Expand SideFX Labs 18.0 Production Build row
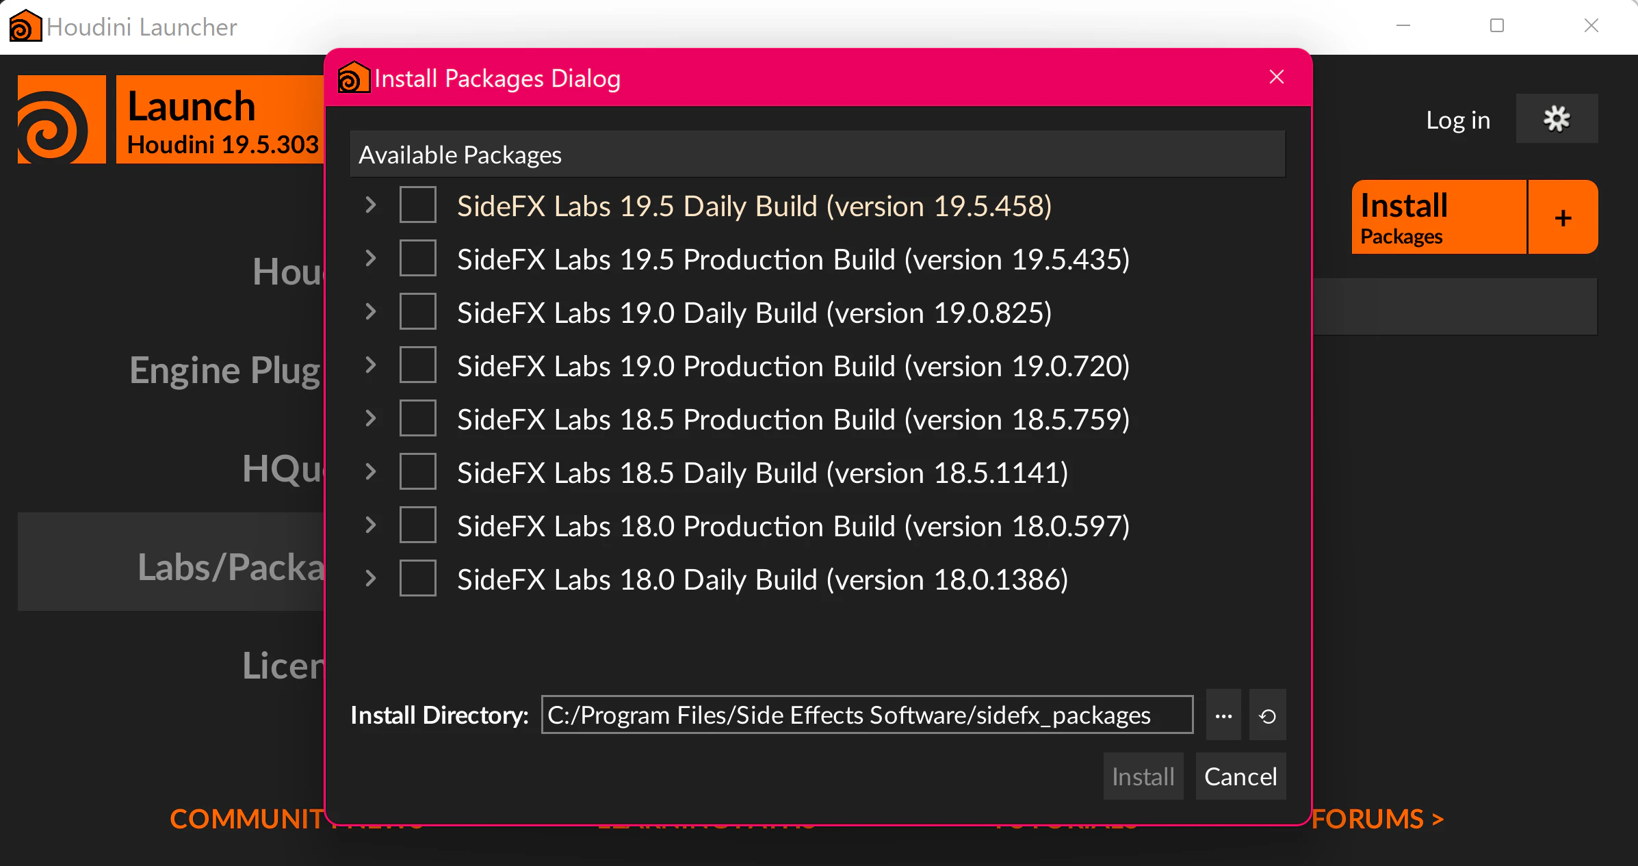Screen dimensions: 1638x866 (x=371, y=525)
